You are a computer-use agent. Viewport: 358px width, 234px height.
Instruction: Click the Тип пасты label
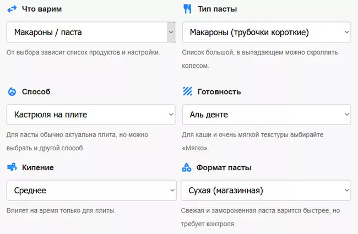pos(218,9)
